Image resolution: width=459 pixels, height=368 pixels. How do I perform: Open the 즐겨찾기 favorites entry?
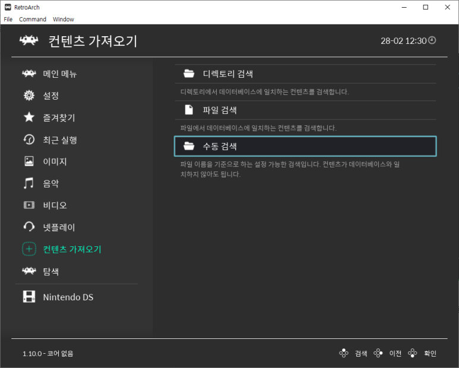pos(59,118)
